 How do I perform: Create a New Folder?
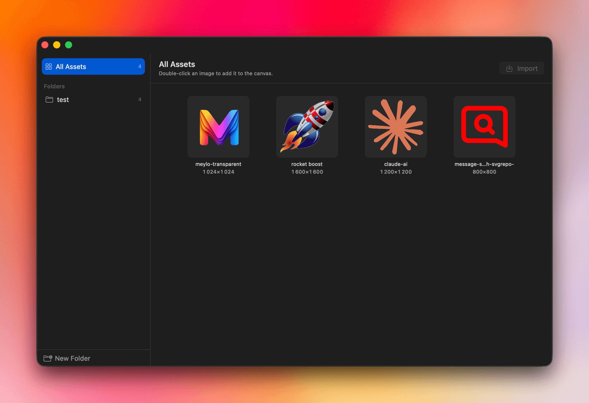(67, 358)
